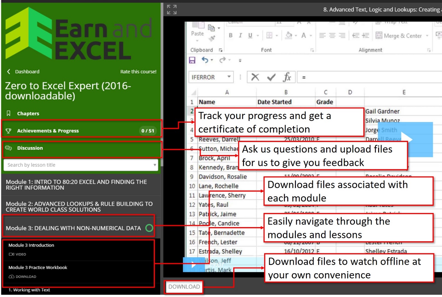Open Customize Quick Access Toolbar menu
This screenshot has height=297, width=442.
click(240, 60)
